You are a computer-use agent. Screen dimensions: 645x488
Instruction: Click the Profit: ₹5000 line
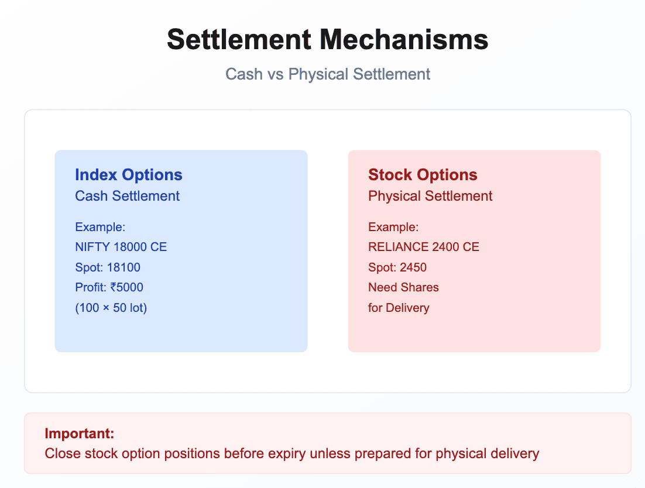tap(109, 287)
